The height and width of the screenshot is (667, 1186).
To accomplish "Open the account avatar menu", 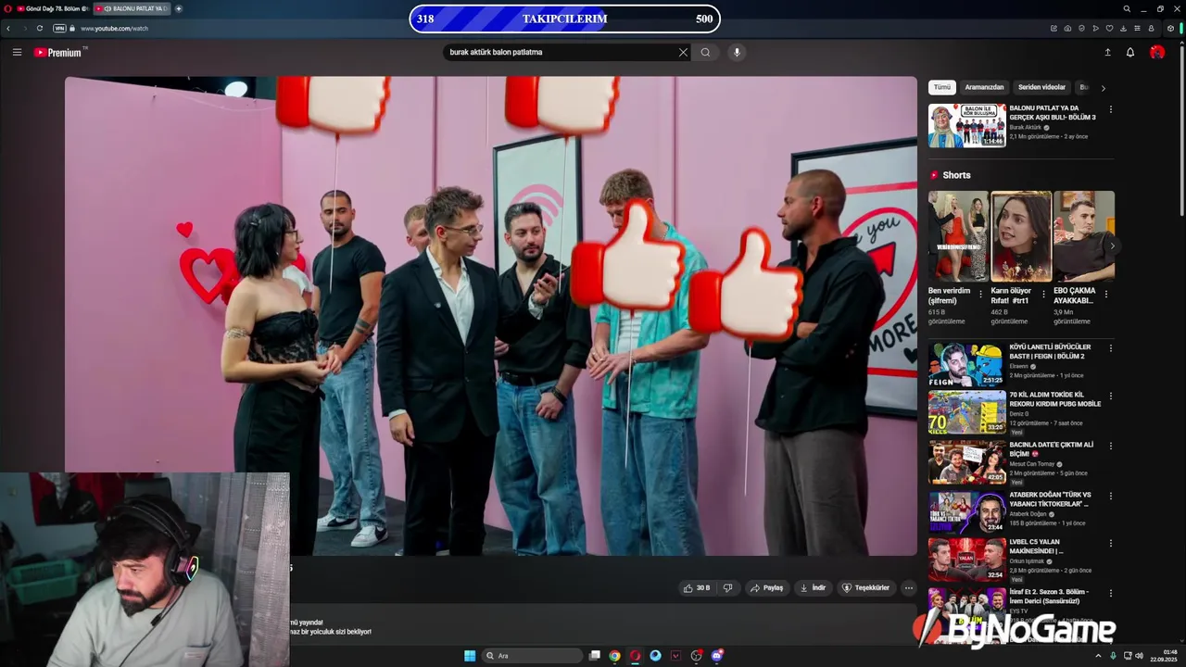I will click(x=1157, y=52).
